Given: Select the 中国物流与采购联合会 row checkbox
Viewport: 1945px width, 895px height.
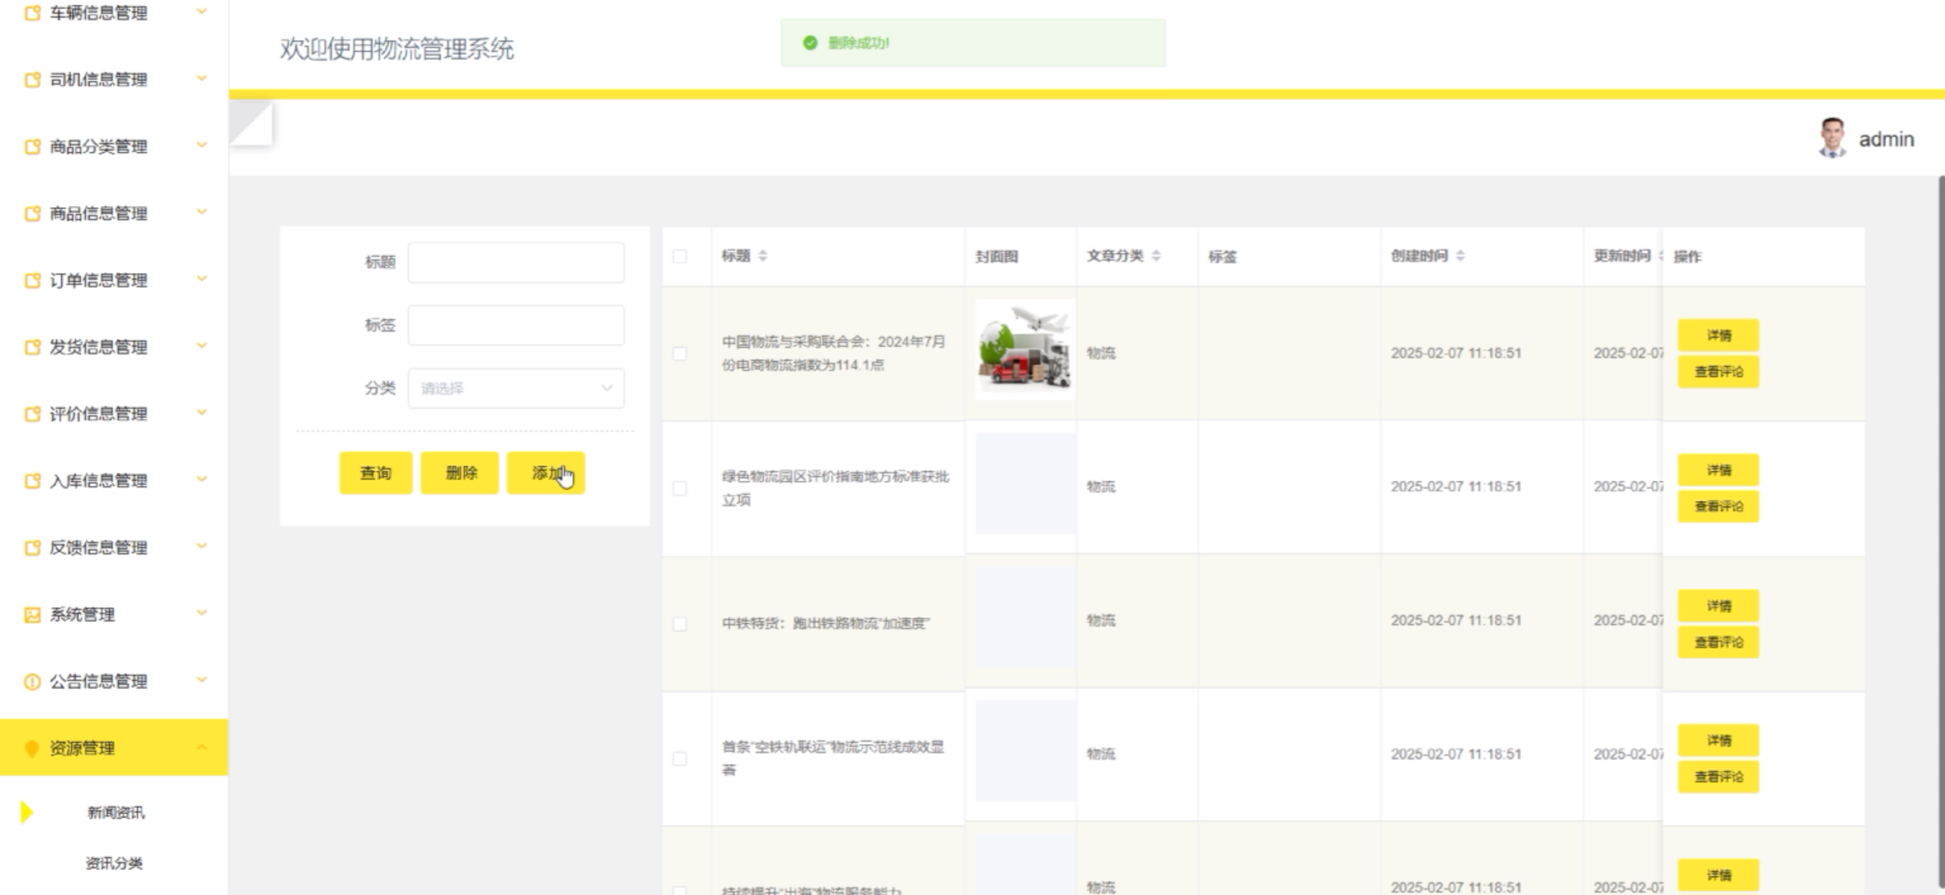Looking at the screenshot, I should [x=680, y=353].
